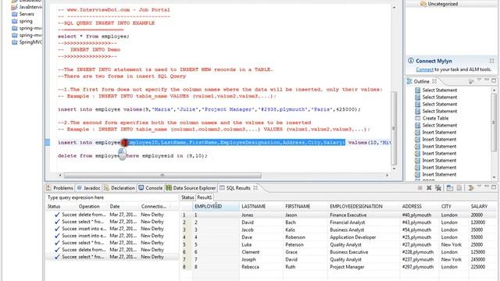
Task: Click salary cell '245000'
Action: (478, 260)
